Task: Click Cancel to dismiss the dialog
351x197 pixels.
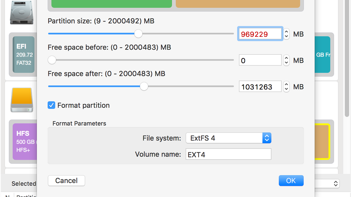Action: (66, 181)
